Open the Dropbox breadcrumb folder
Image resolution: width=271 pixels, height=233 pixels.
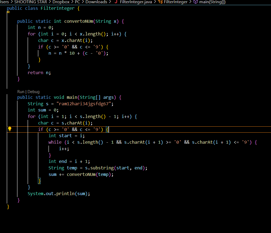point(61,2)
